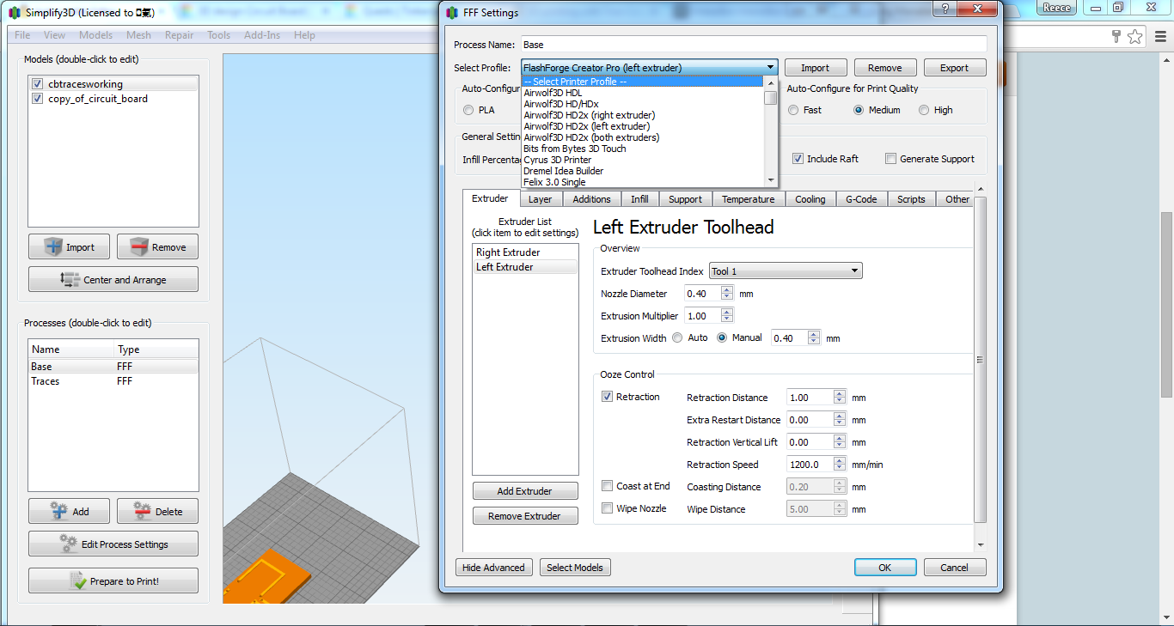
Task: Uncheck the copy_of_circuit_board model checkbox
Action: (x=37, y=99)
